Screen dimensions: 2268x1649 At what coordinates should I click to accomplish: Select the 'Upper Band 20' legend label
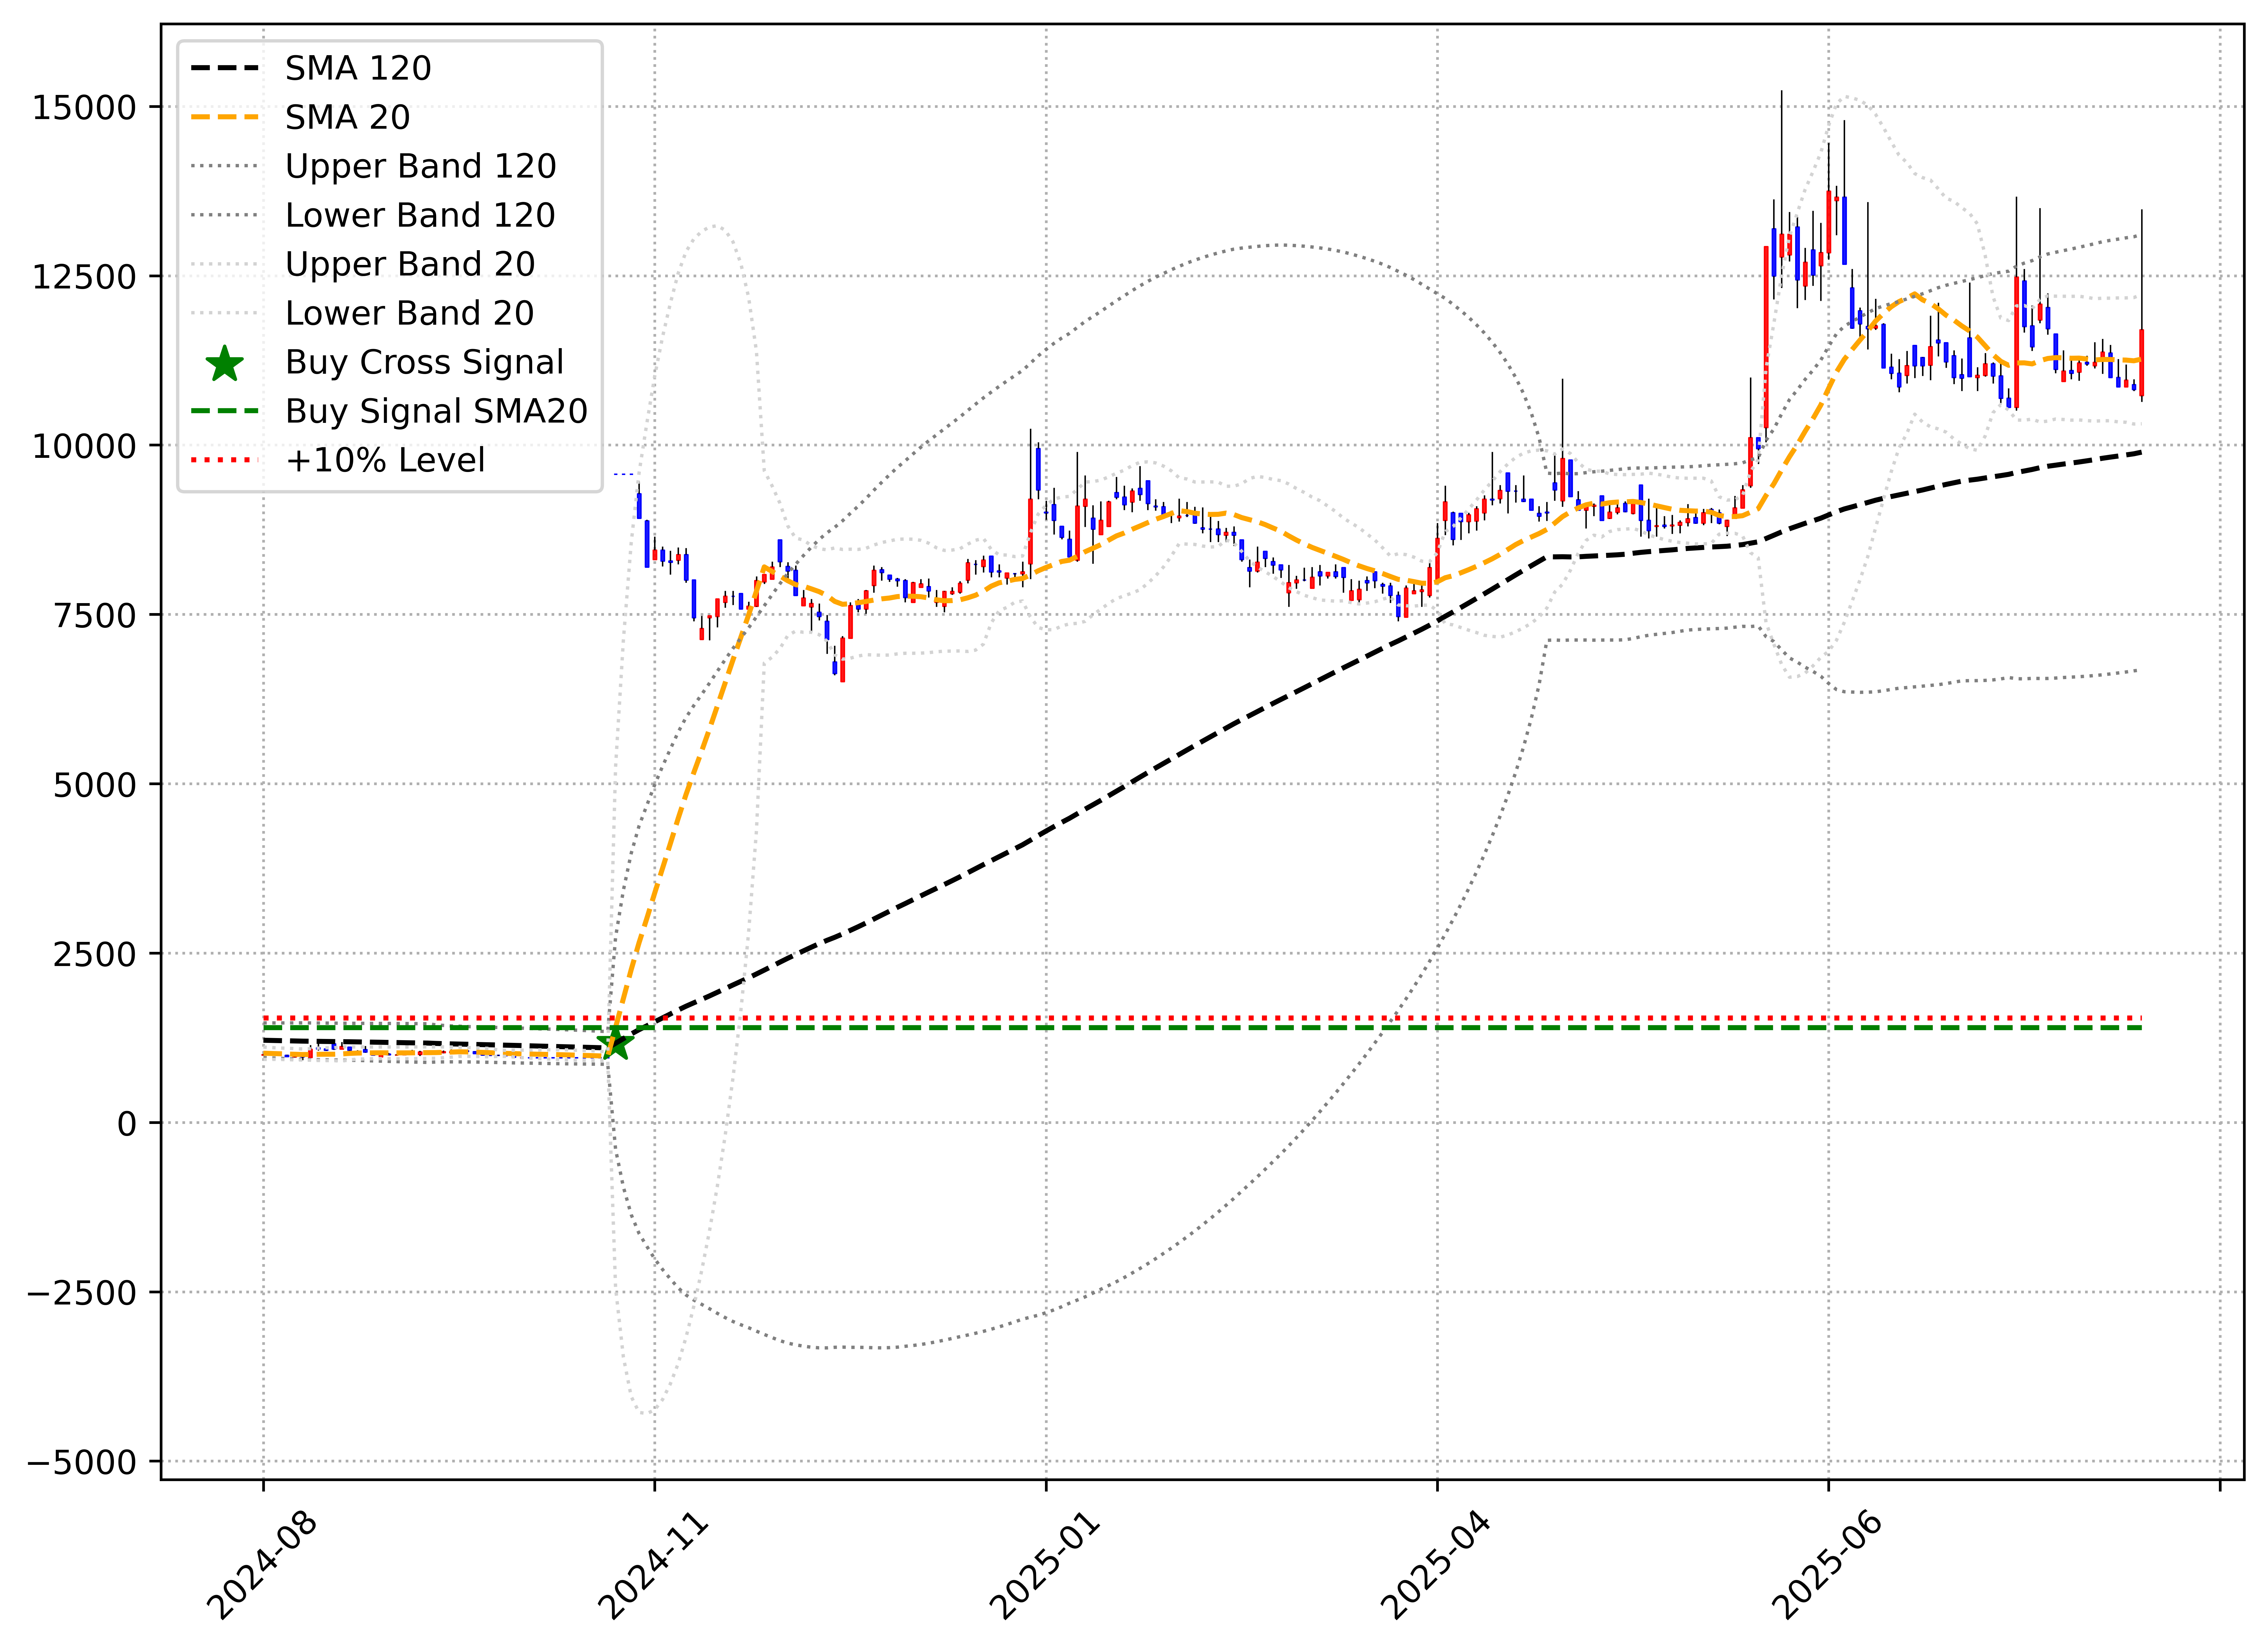click(410, 264)
